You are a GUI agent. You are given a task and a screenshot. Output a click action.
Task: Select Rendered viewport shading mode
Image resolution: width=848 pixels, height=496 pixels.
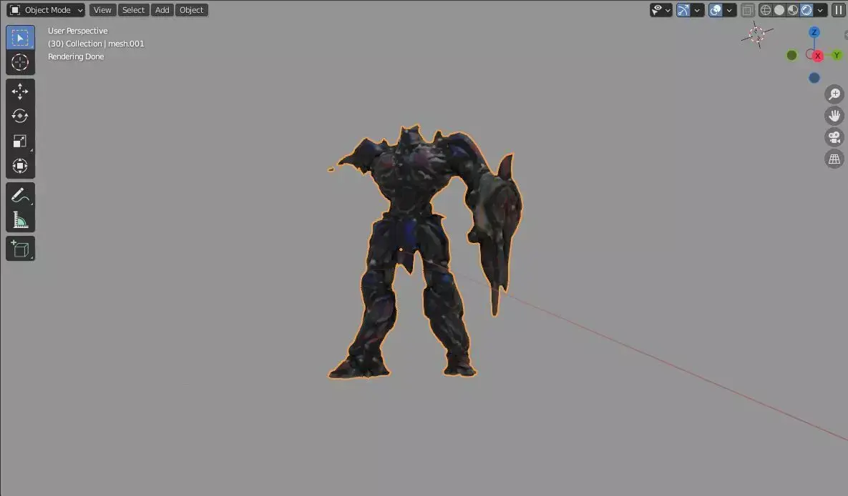(806, 10)
